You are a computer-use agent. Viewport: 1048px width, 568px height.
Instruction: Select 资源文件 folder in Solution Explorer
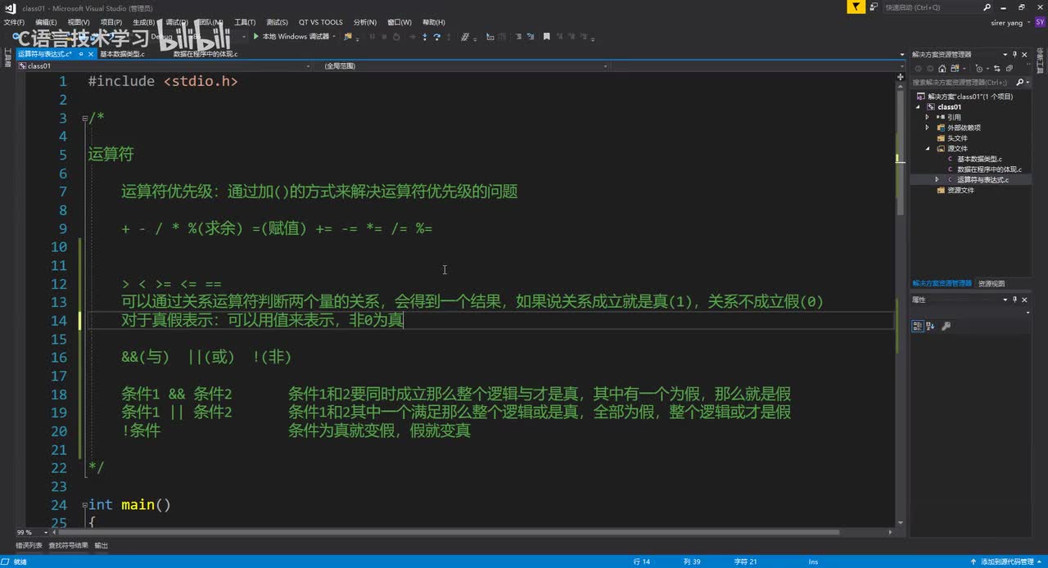[x=960, y=190]
